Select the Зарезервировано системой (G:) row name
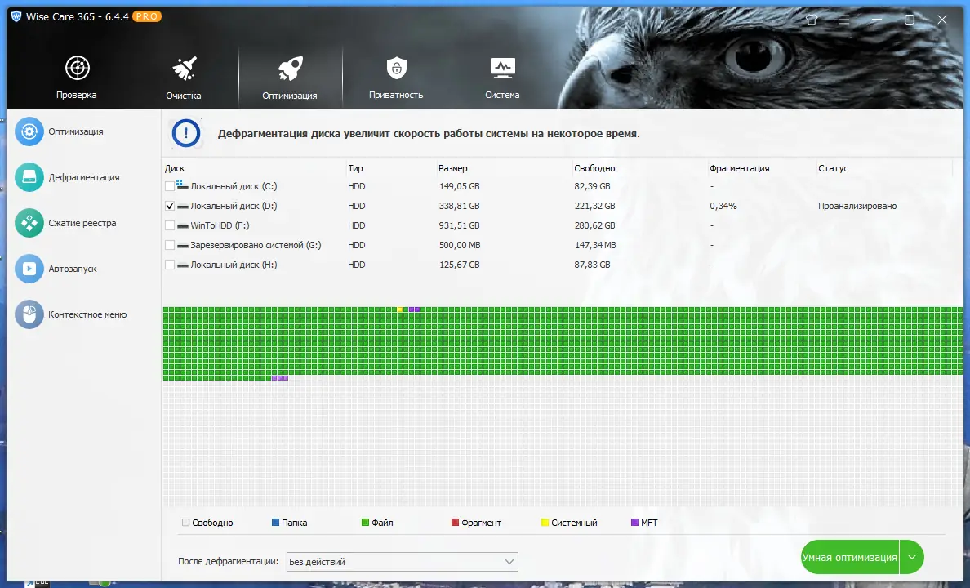This screenshot has width=970, height=588. [x=256, y=245]
